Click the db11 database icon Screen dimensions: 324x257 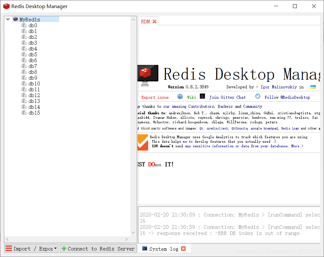(x=24, y=89)
